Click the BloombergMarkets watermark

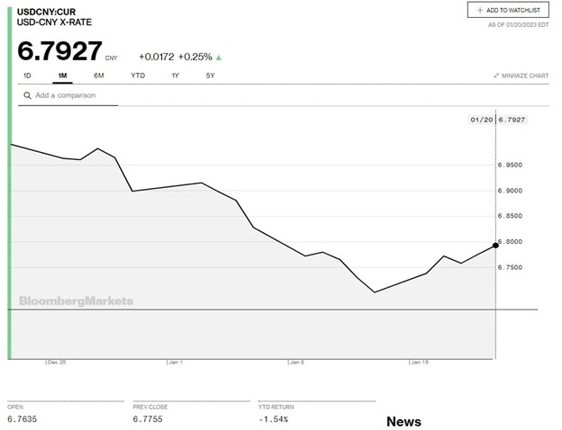[x=76, y=301]
